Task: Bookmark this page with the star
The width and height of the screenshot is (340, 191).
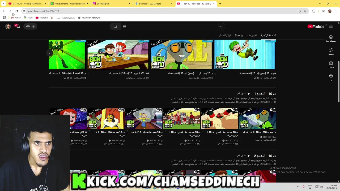Action: click(305, 11)
